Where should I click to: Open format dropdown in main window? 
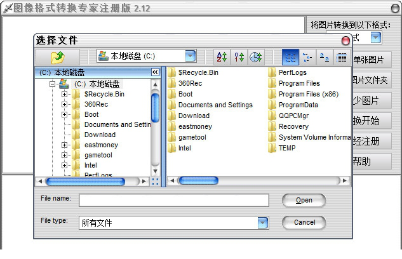pos(376,37)
